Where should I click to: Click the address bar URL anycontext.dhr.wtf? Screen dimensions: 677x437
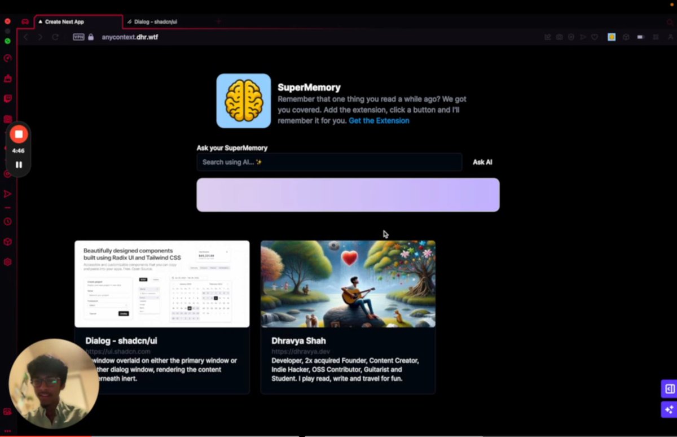[130, 37]
